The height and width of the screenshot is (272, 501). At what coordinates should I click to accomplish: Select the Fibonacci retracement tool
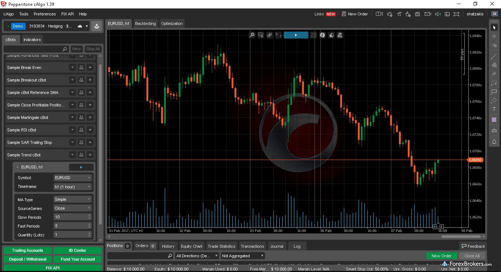[x=494, y=83]
